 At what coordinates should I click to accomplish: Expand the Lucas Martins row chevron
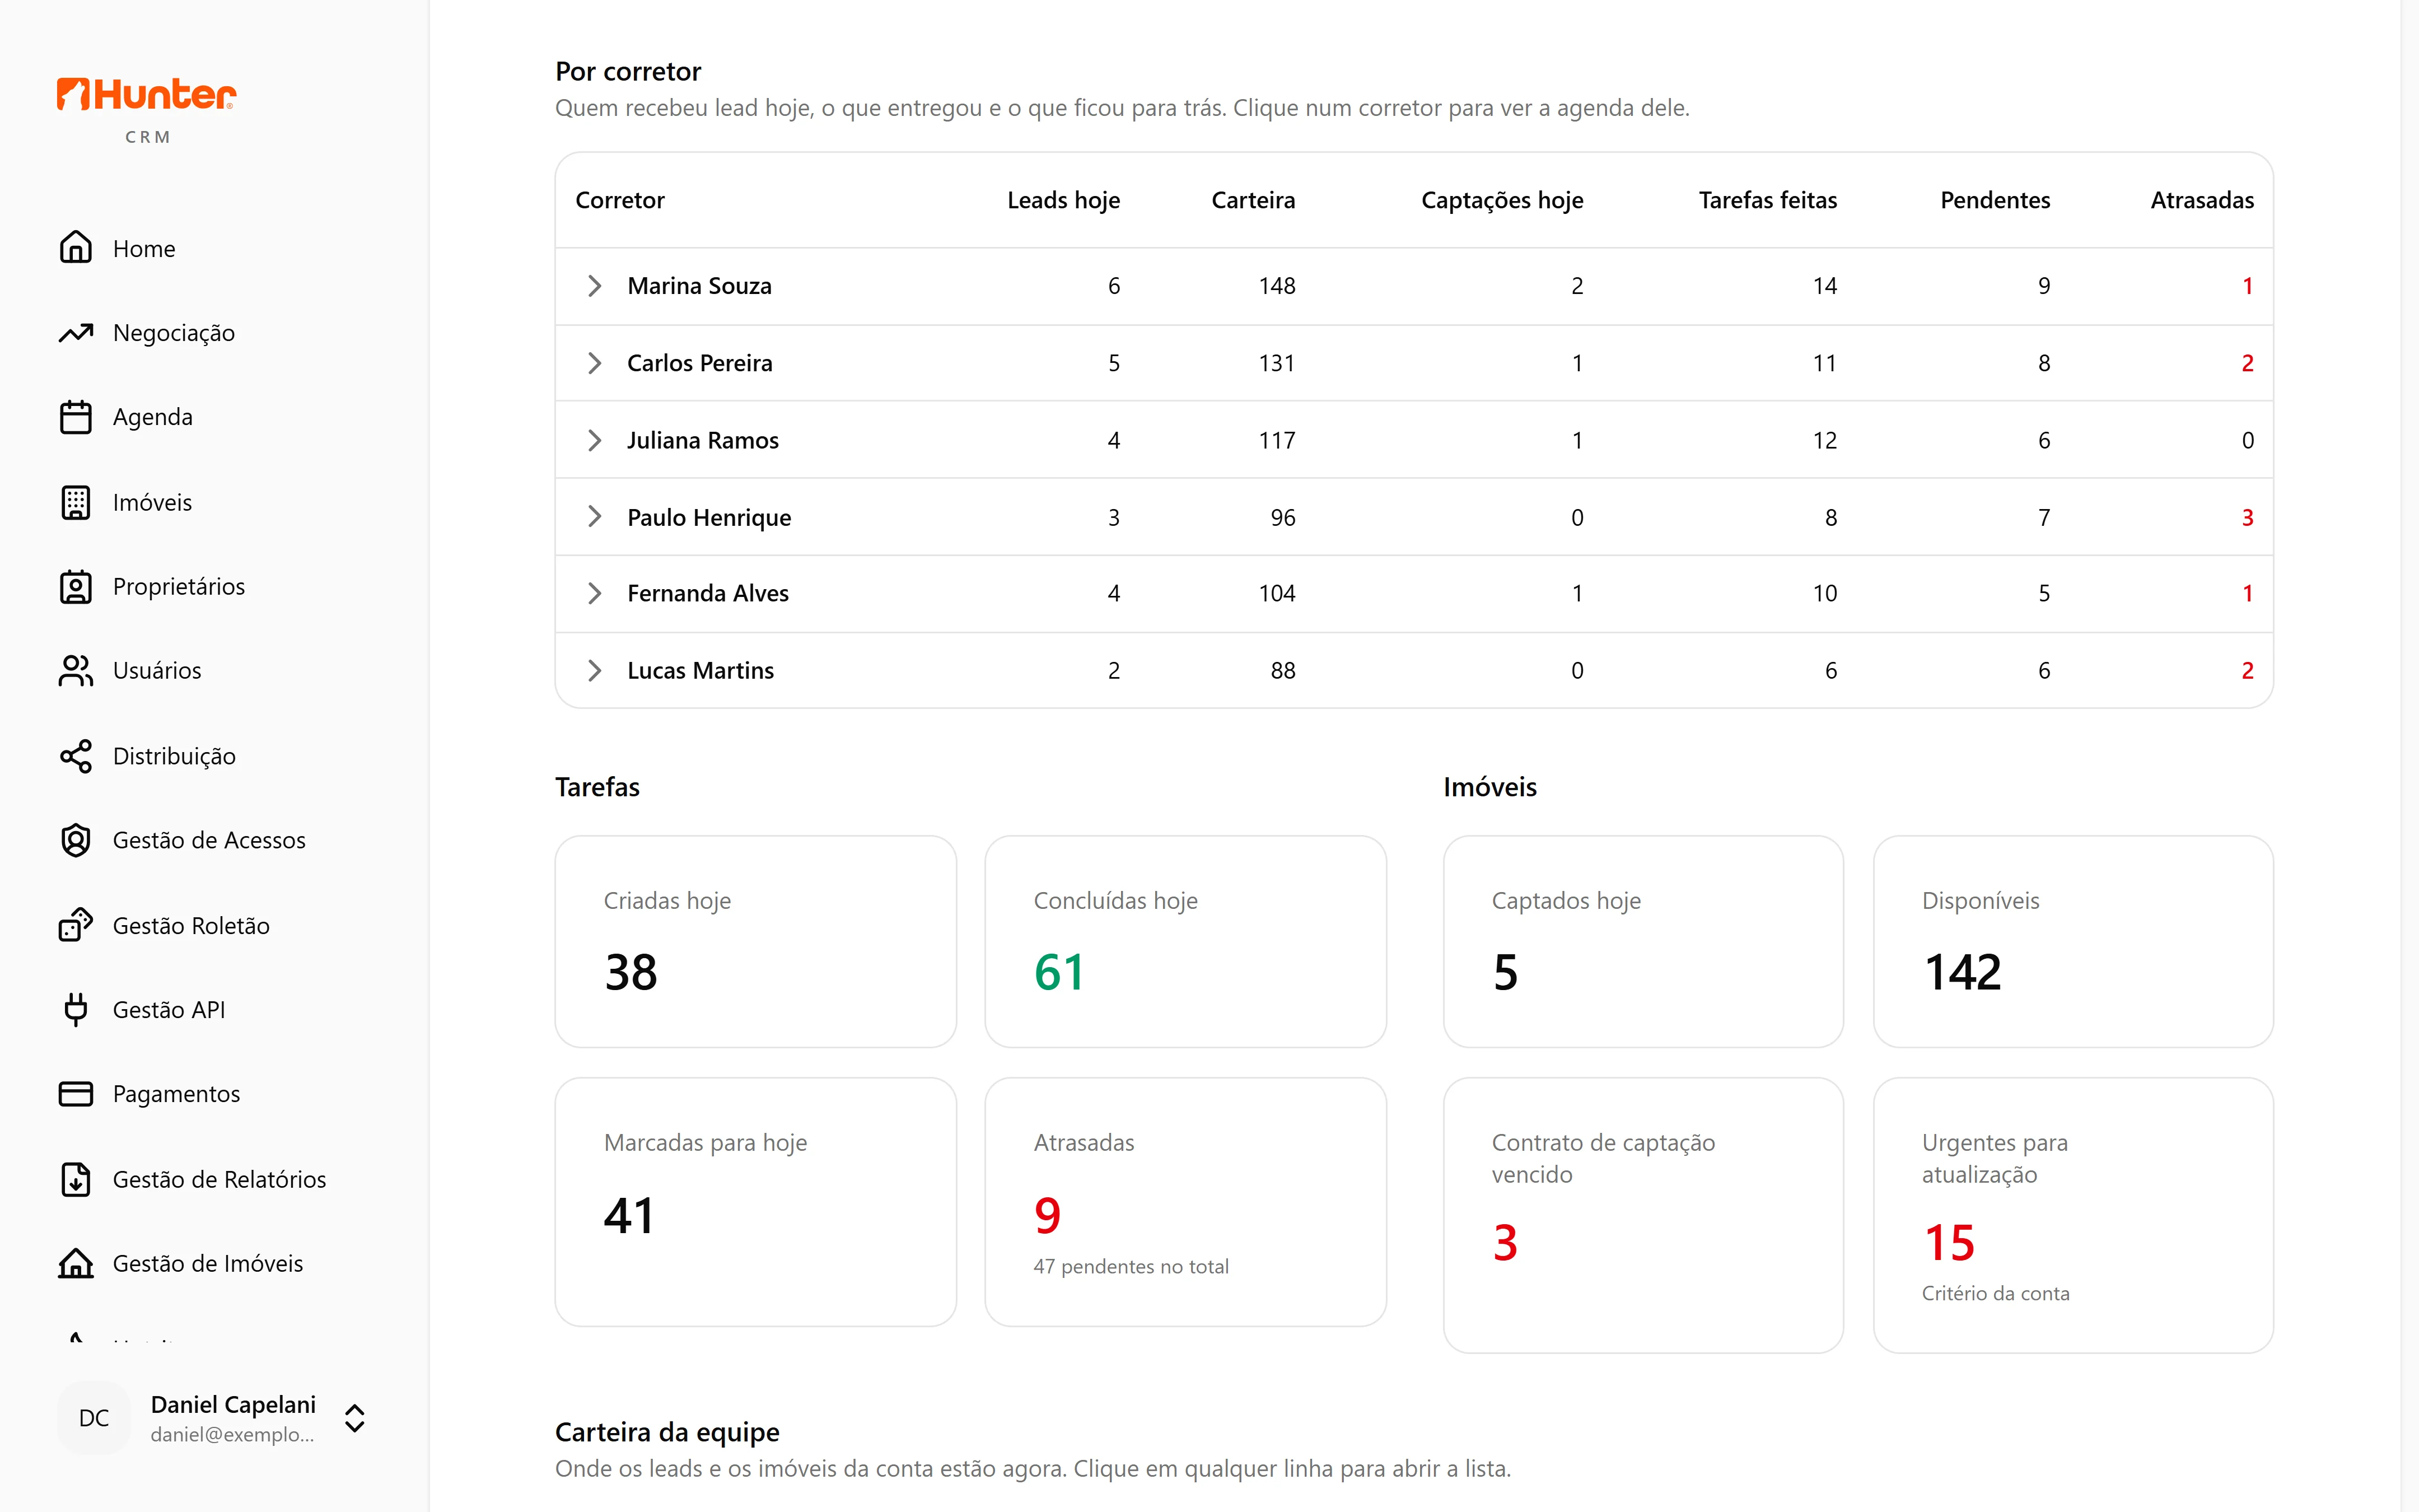(595, 670)
